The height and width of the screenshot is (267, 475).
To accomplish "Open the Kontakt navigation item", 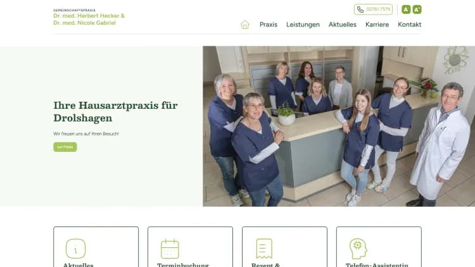I will pos(409,25).
